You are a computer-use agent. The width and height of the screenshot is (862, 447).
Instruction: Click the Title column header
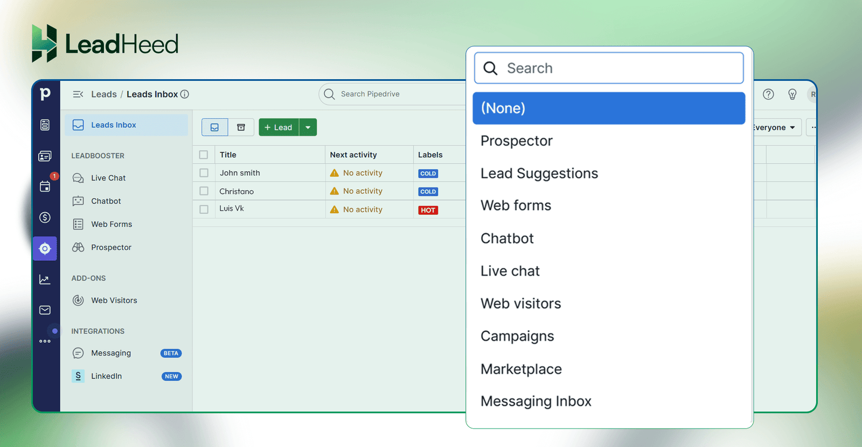tap(228, 155)
